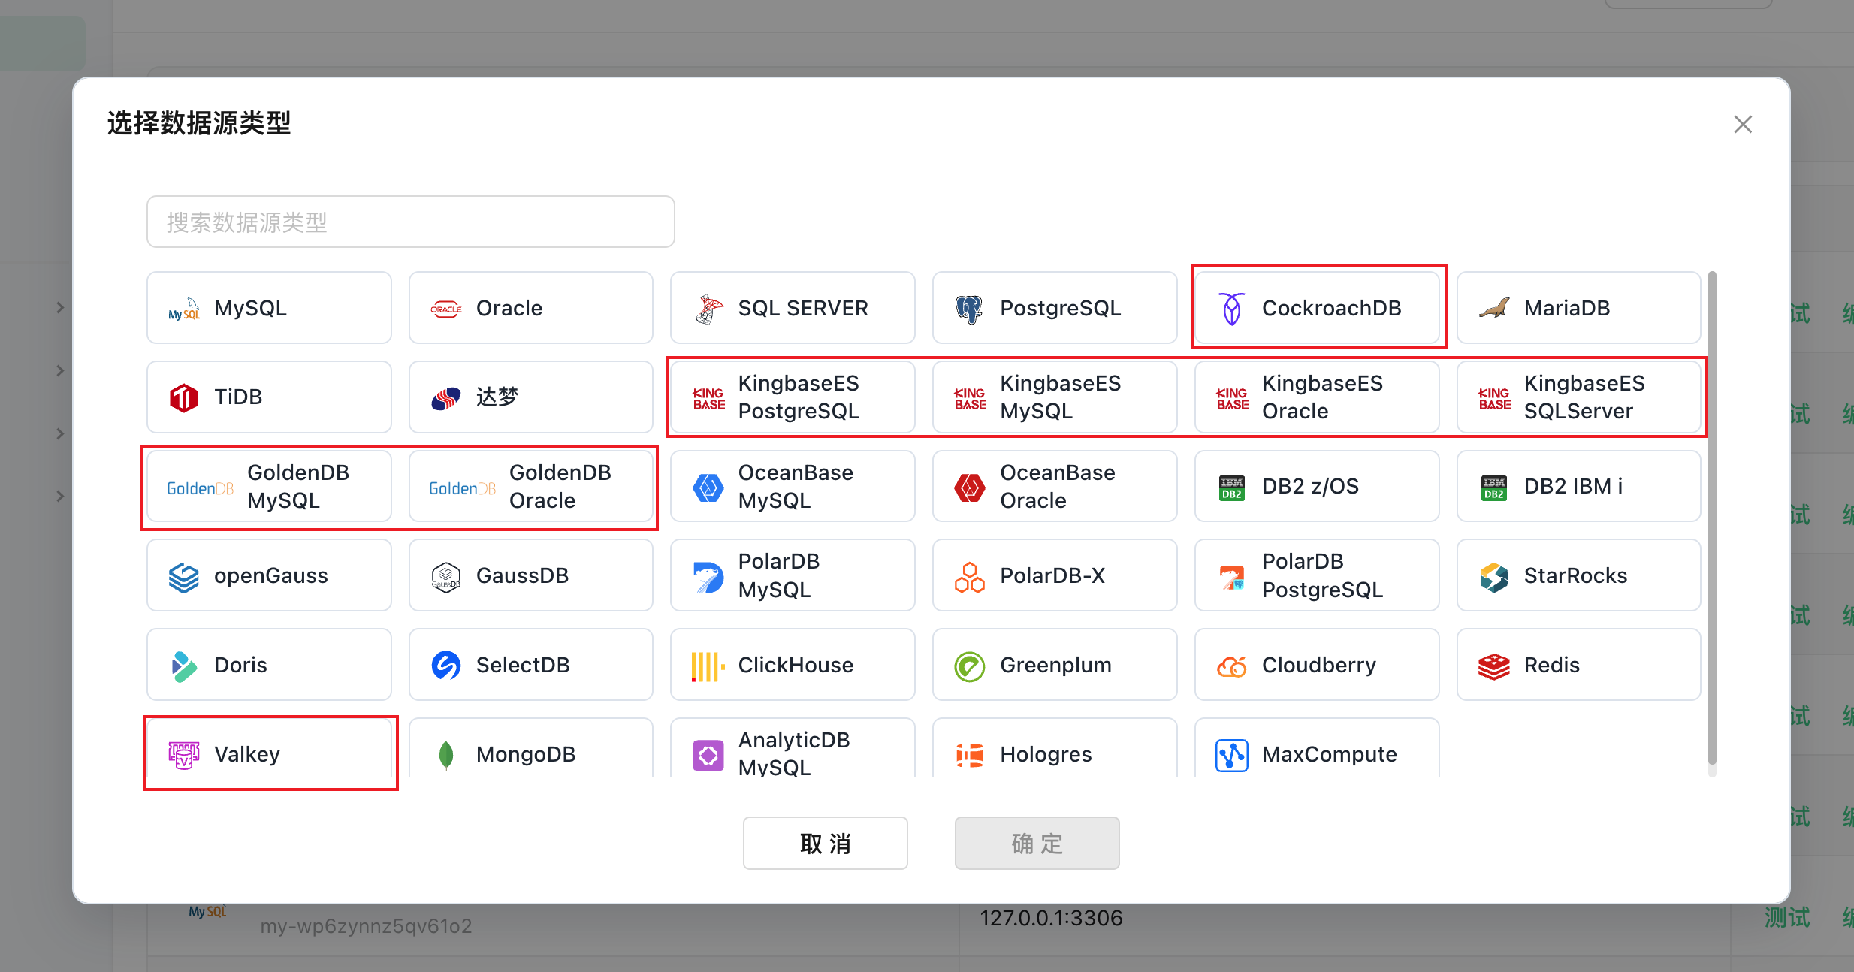Select the StarRocks icon
Screen dimensions: 1854x972
click(x=1493, y=576)
